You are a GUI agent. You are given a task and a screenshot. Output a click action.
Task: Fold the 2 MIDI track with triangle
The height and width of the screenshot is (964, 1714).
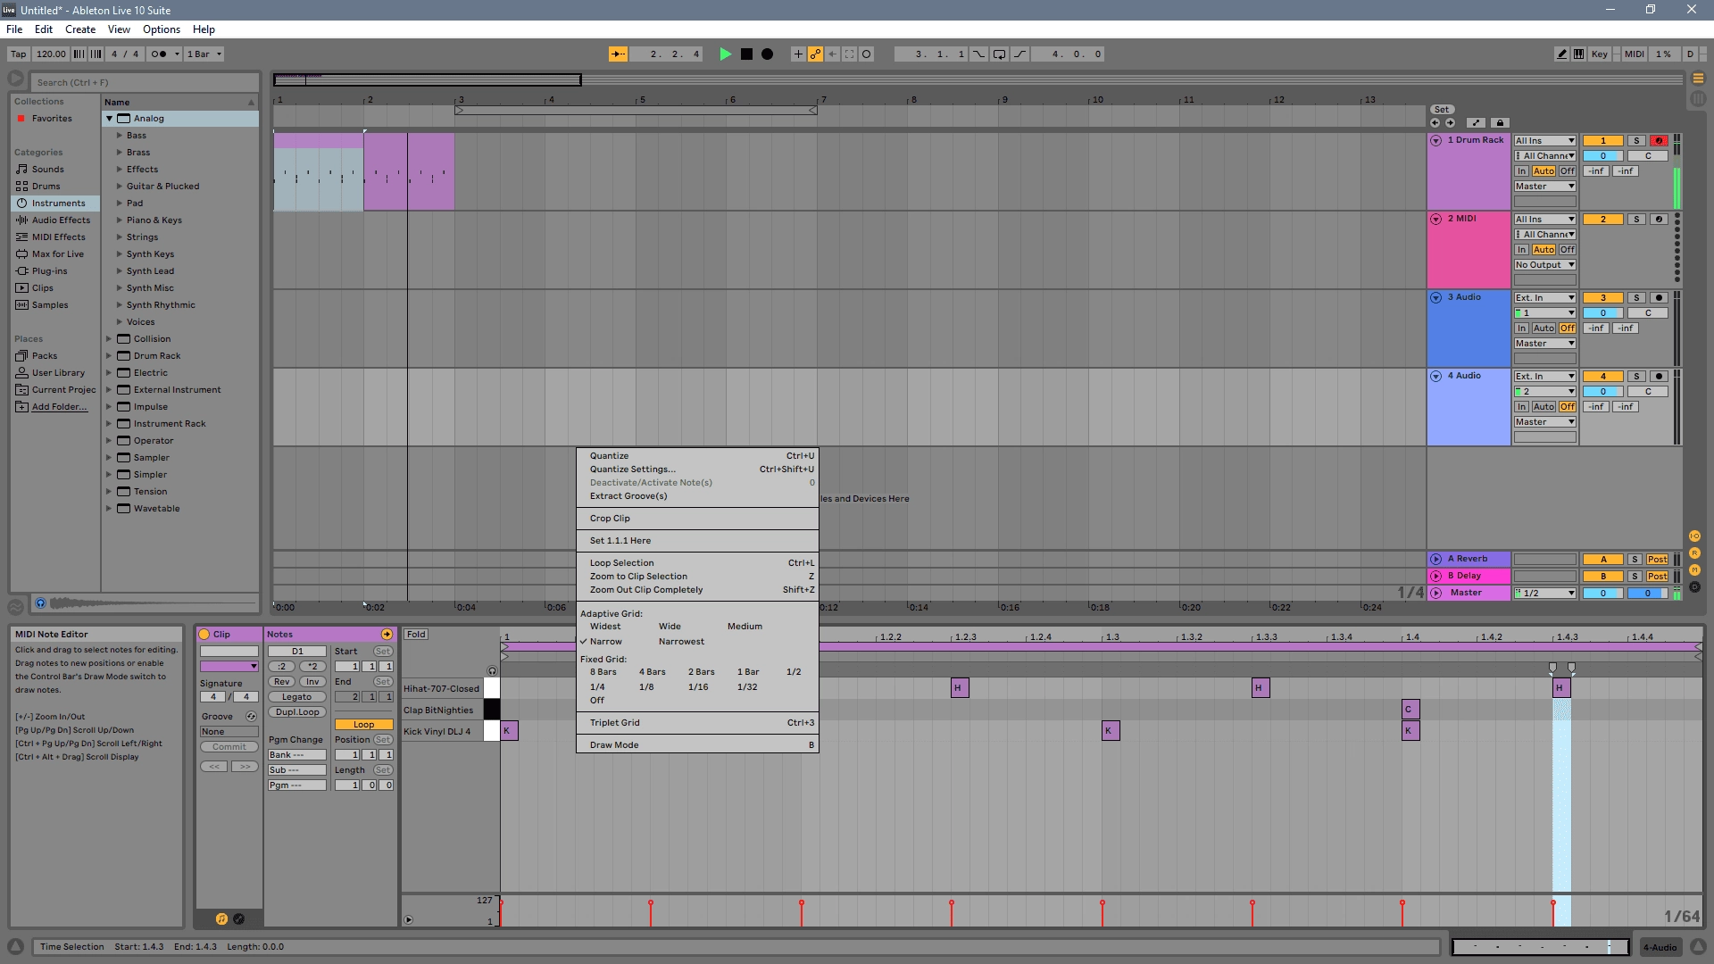coord(1436,220)
